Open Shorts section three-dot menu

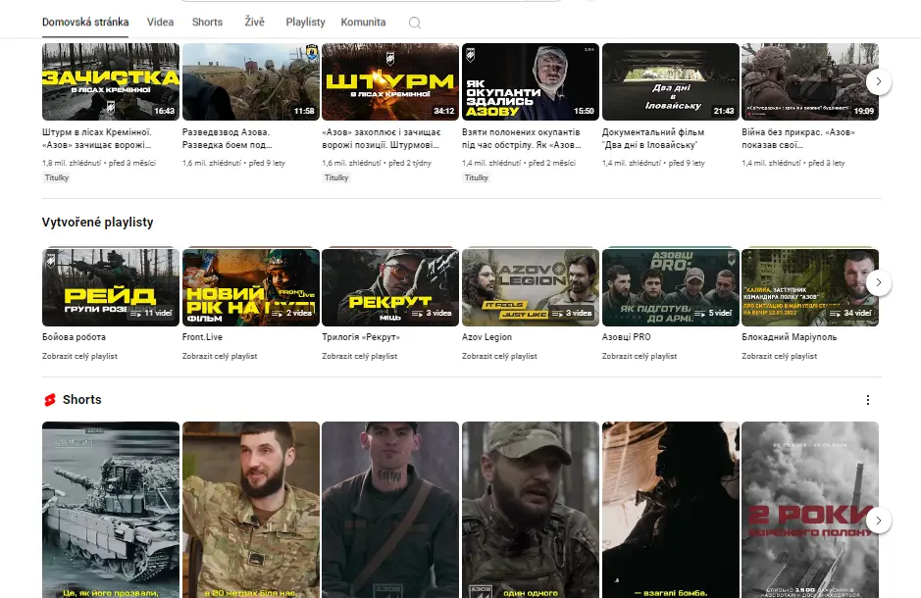click(868, 400)
